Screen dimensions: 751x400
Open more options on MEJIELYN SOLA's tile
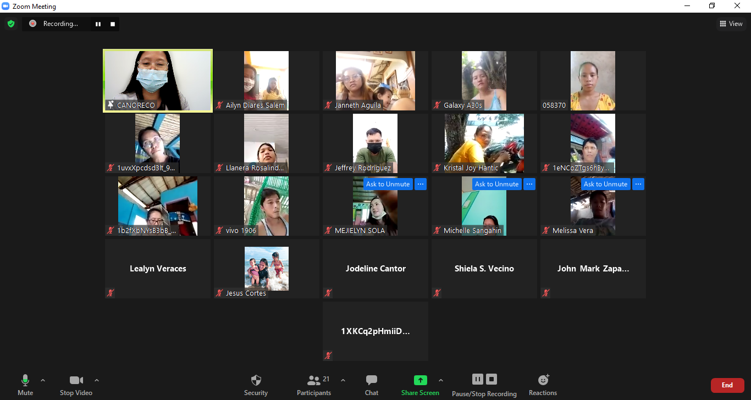pos(421,184)
